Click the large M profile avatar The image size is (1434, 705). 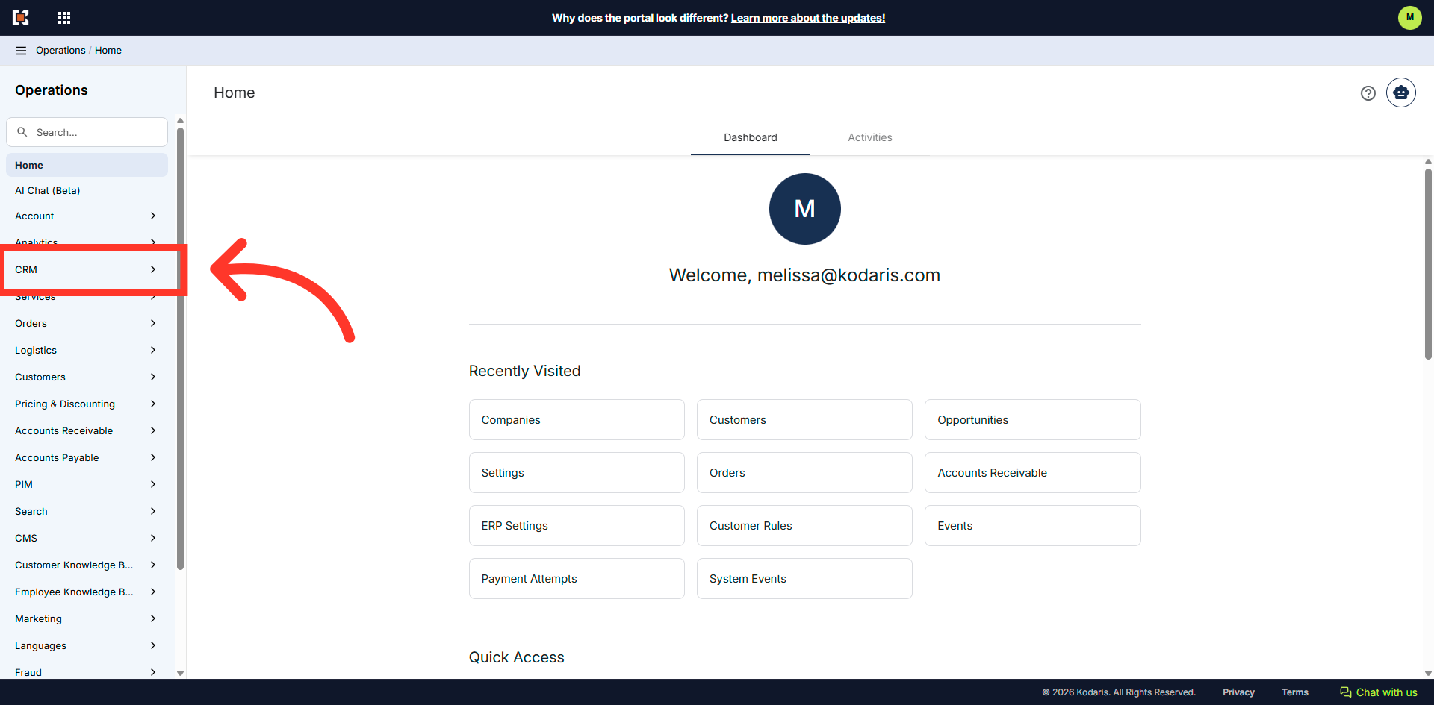[x=804, y=209]
